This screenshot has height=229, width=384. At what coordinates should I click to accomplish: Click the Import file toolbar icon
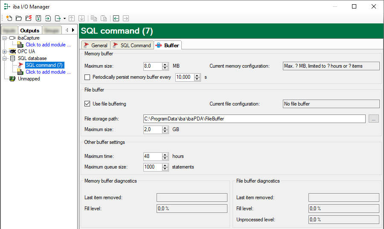pyautogui.click(x=48, y=18)
